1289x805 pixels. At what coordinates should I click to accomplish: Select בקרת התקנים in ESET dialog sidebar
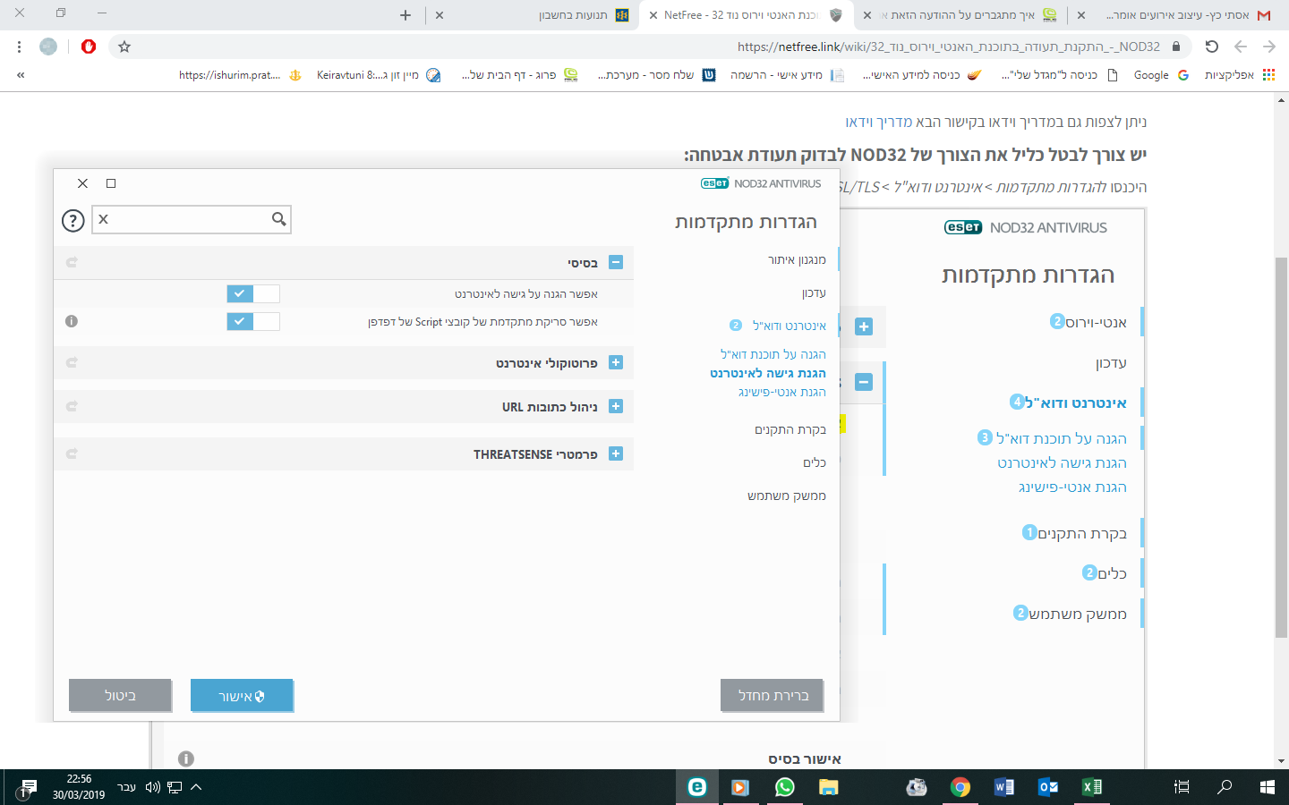tap(790, 429)
